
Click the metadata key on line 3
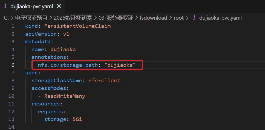pos(38,42)
